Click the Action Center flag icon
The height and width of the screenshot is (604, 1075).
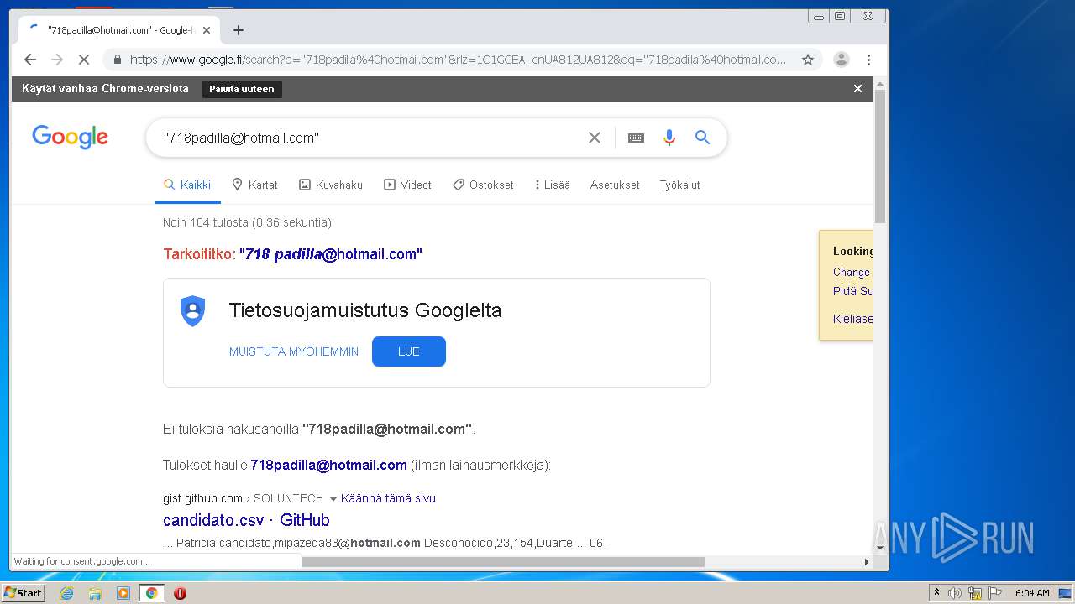[995, 593]
